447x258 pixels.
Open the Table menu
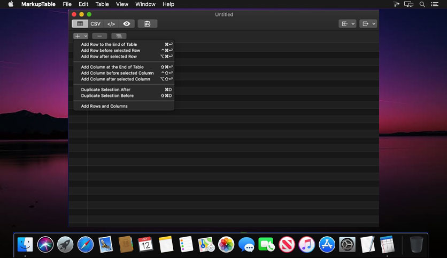tap(102, 4)
